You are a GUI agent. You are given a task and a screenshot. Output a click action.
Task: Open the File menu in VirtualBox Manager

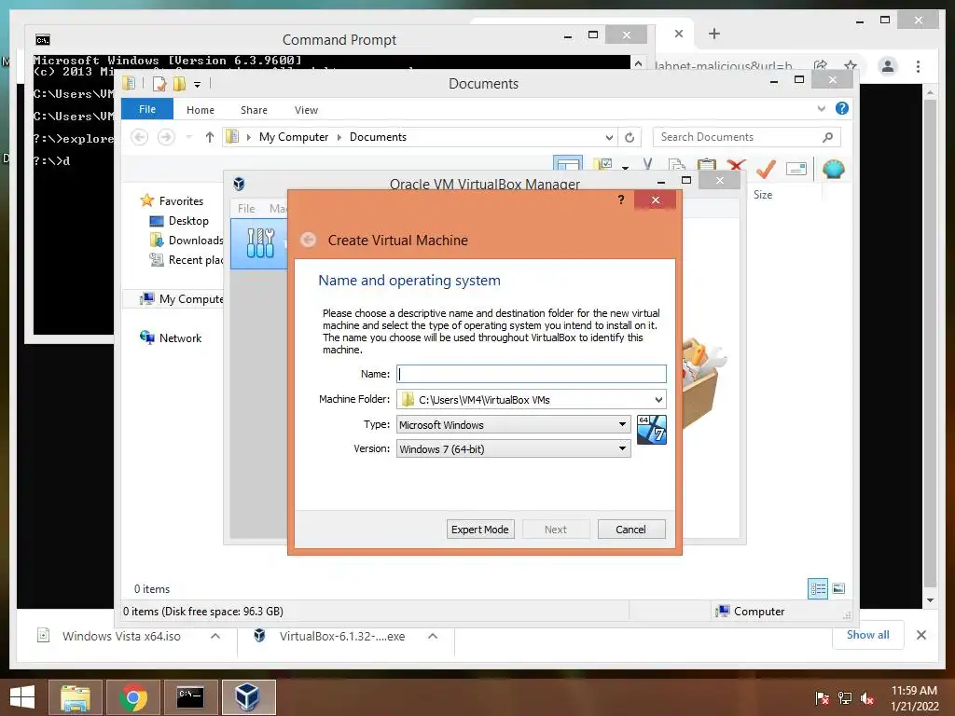coord(246,208)
